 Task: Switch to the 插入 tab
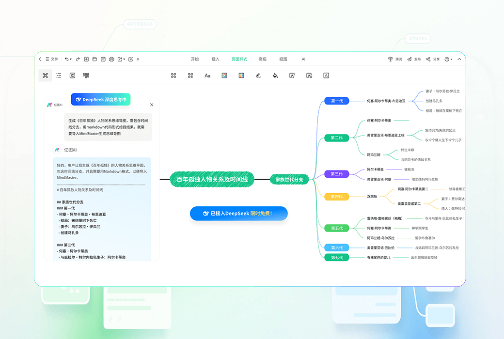215,59
